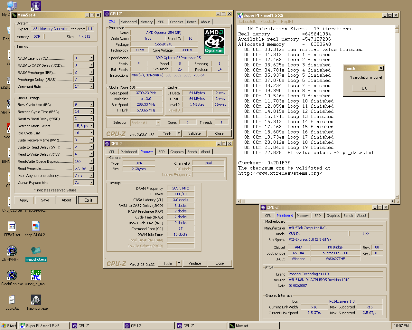Open coord.txt file icon
Viewport: 412px width, 330px height.
pos(12,300)
